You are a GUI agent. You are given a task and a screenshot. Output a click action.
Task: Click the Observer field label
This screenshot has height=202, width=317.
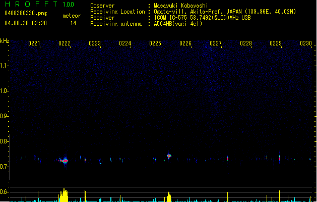coord(102,6)
